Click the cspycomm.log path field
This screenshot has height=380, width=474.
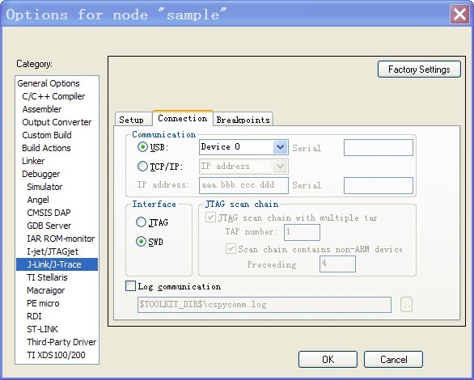tap(265, 305)
